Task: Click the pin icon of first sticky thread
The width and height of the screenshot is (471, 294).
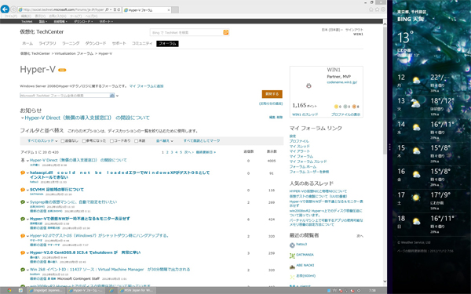Action: [23, 160]
